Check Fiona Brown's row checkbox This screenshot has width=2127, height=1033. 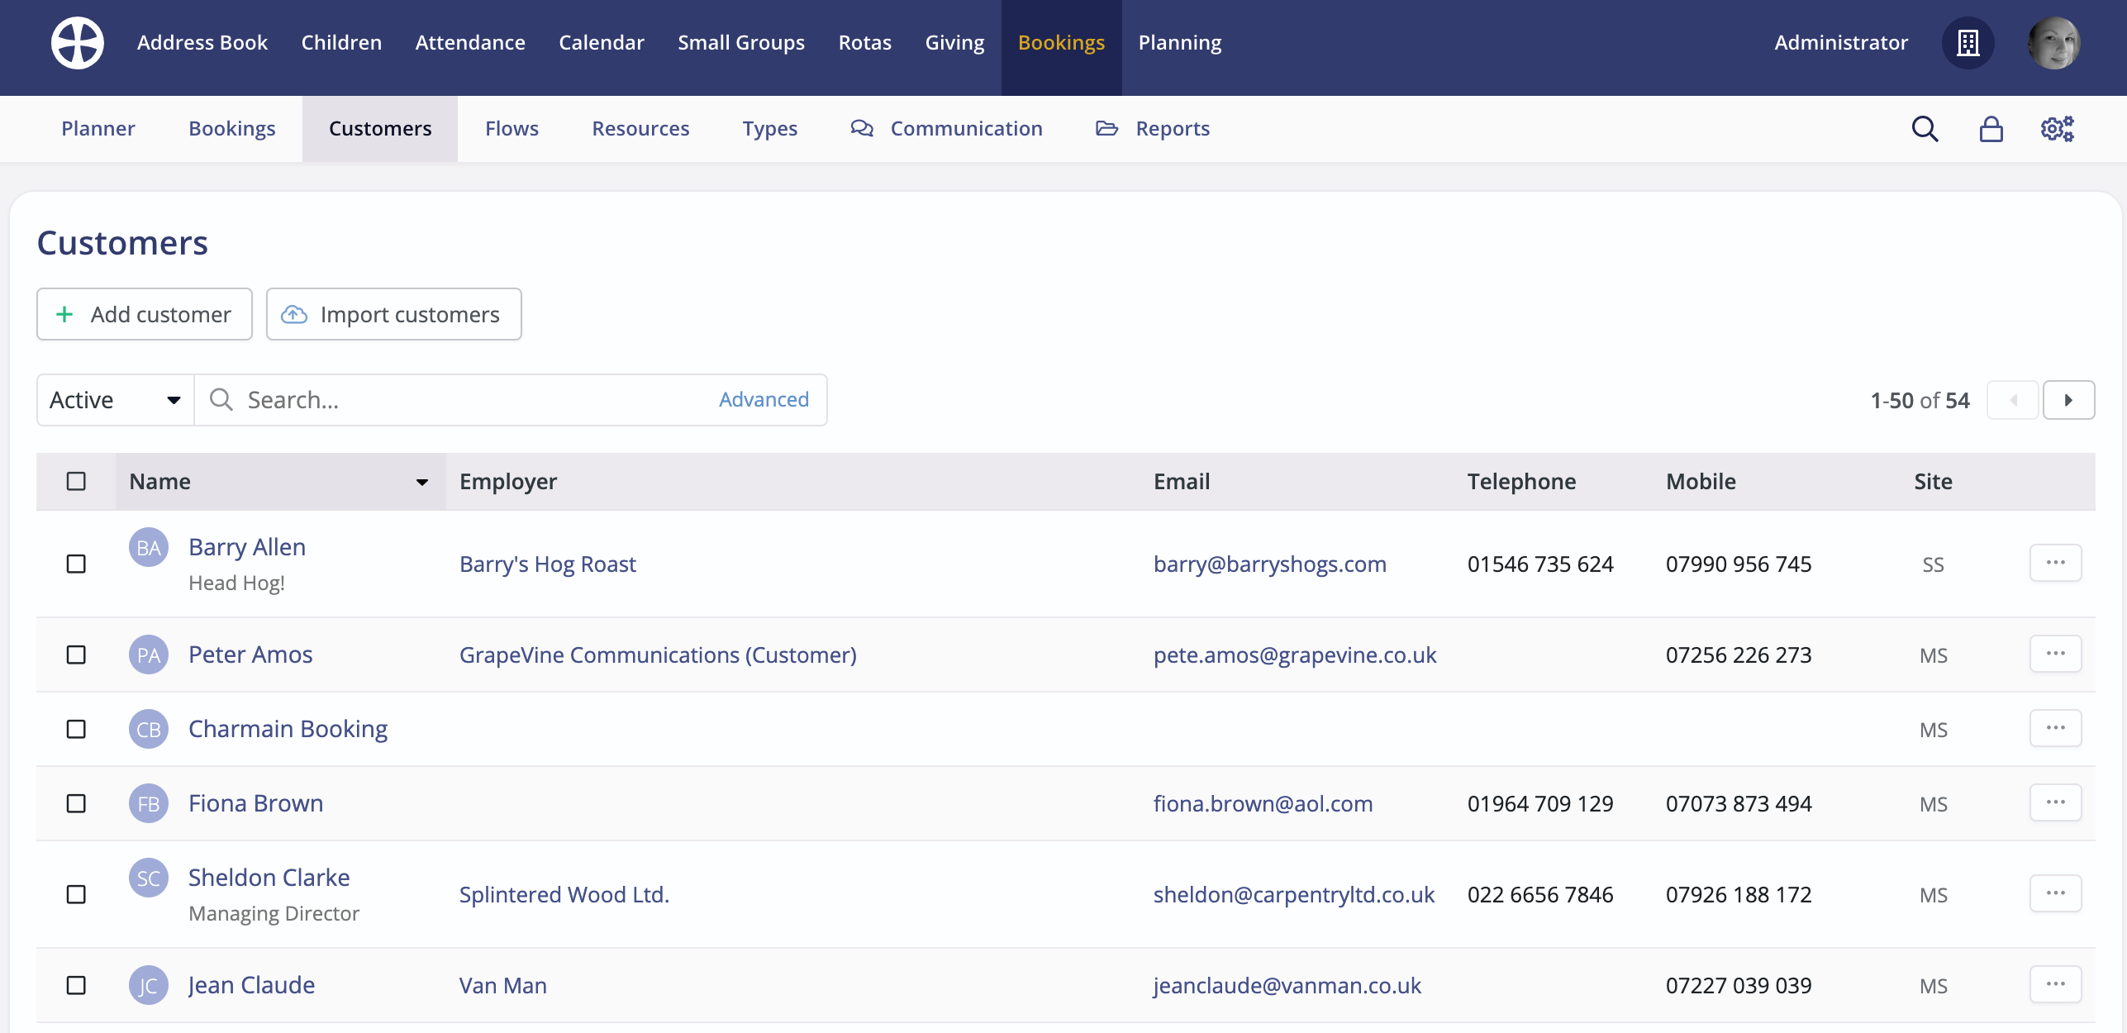76,802
